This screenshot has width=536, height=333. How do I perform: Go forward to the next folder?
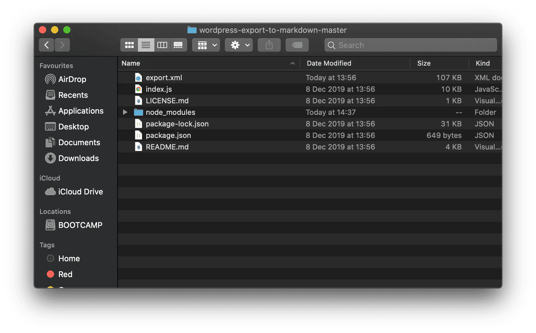62,45
